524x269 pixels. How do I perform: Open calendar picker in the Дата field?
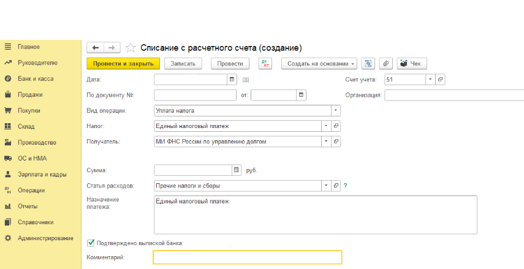coord(232,80)
